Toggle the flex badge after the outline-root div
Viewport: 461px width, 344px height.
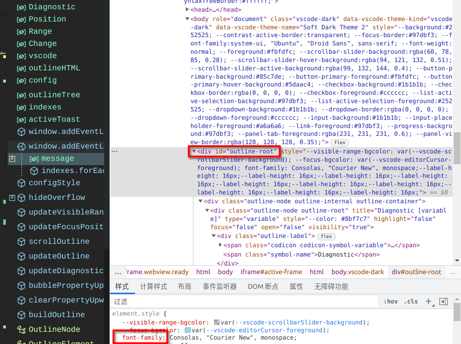(x=339, y=143)
